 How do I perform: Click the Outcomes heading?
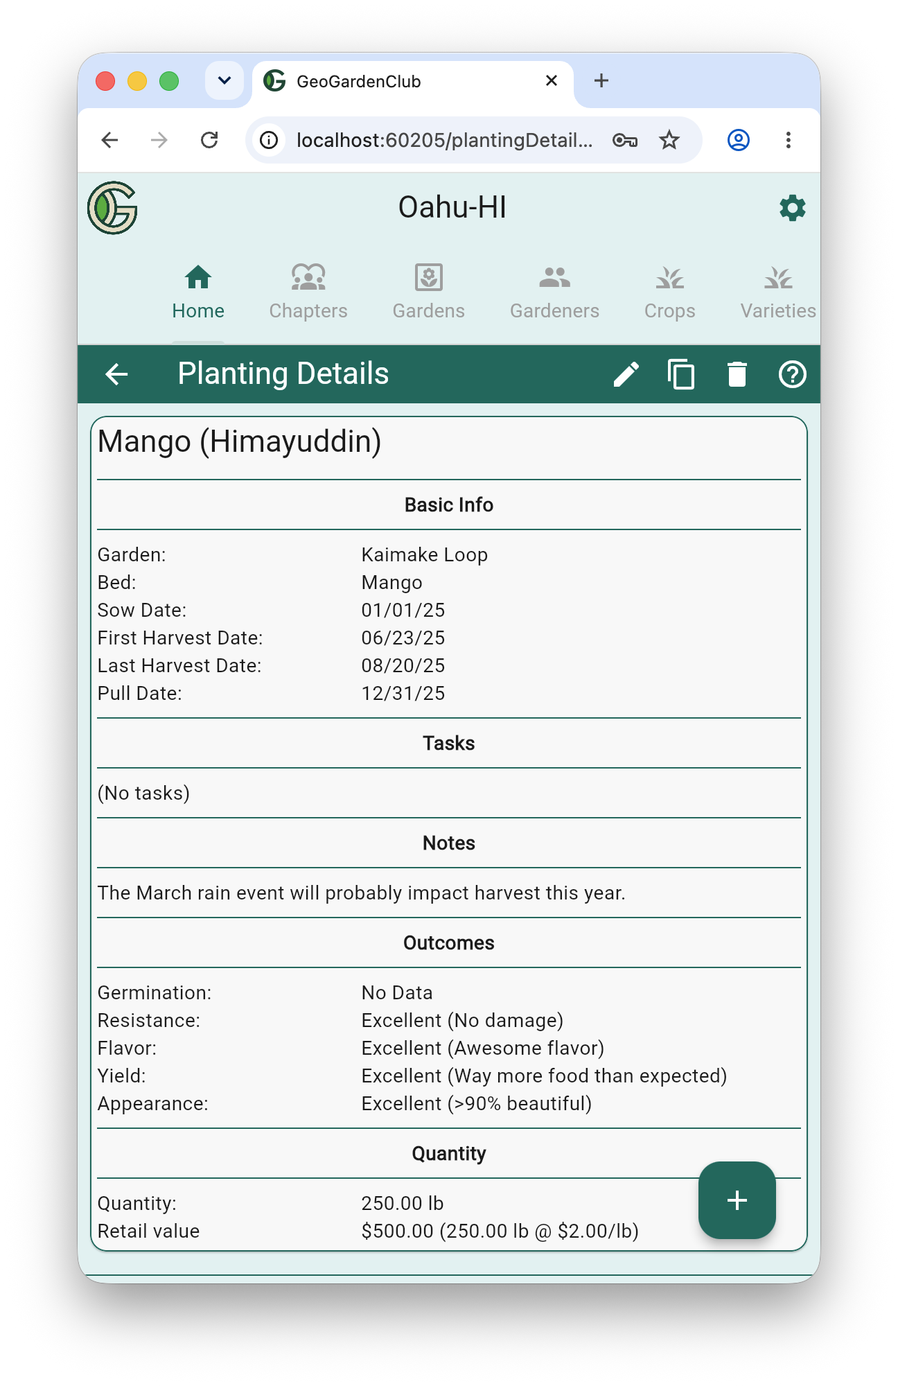point(449,943)
